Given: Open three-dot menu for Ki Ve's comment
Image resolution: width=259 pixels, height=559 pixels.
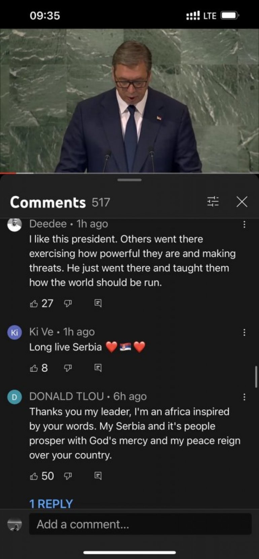Looking at the screenshot, I should coord(244,332).
